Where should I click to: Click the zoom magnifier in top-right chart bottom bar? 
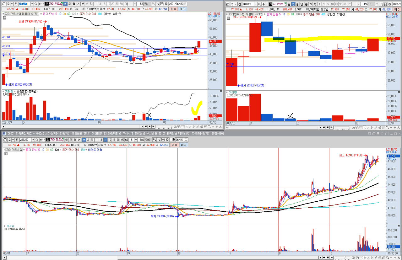coord(388,127)
